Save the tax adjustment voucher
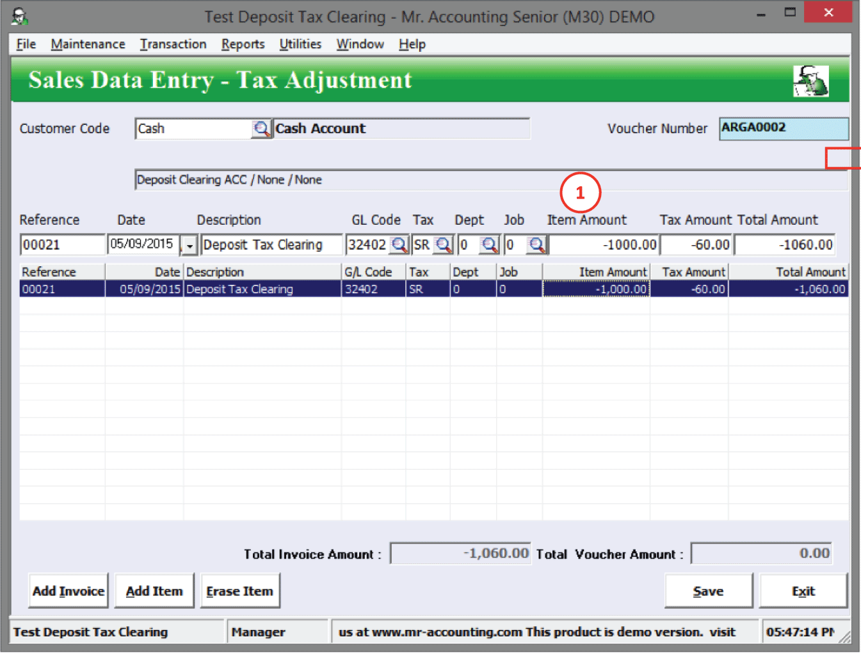 click(708, 591)
